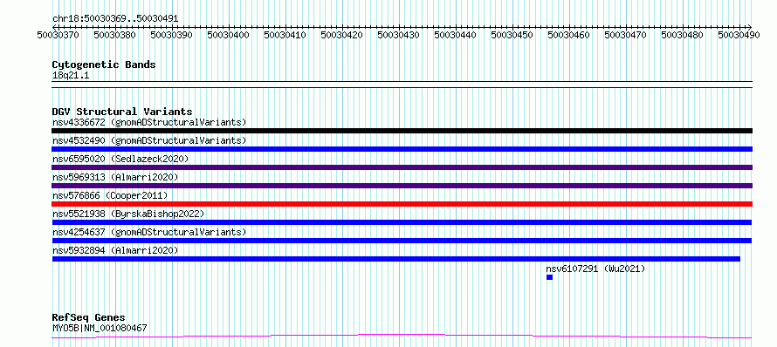The image size is (777, 347).
Task: Open nsv5969313 (Almarri2020) label
Action: click(115, 177)
